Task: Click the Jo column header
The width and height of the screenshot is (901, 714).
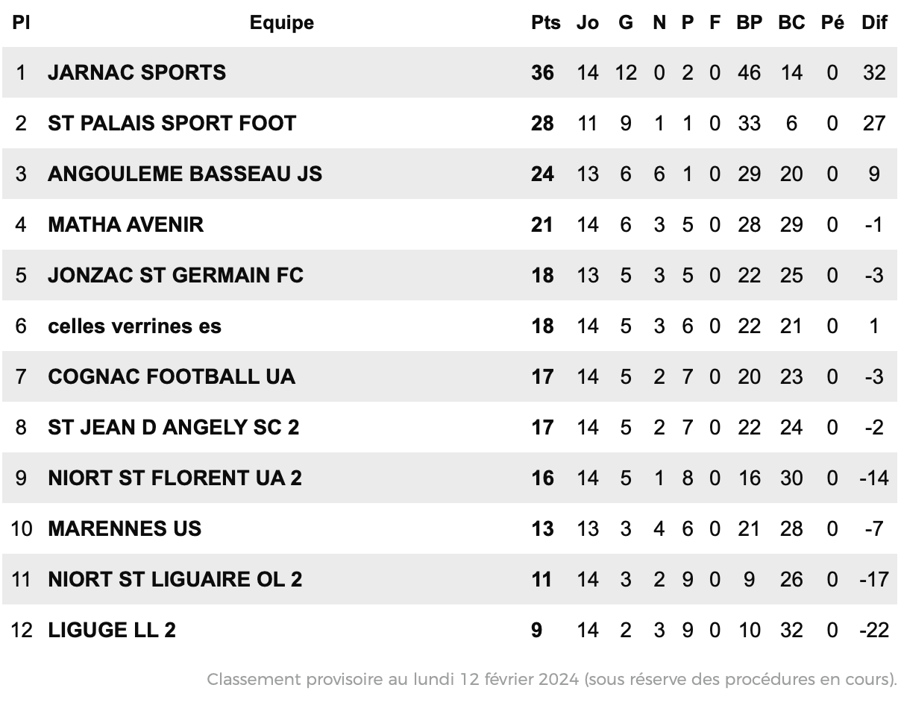Action: coord(588,22)
